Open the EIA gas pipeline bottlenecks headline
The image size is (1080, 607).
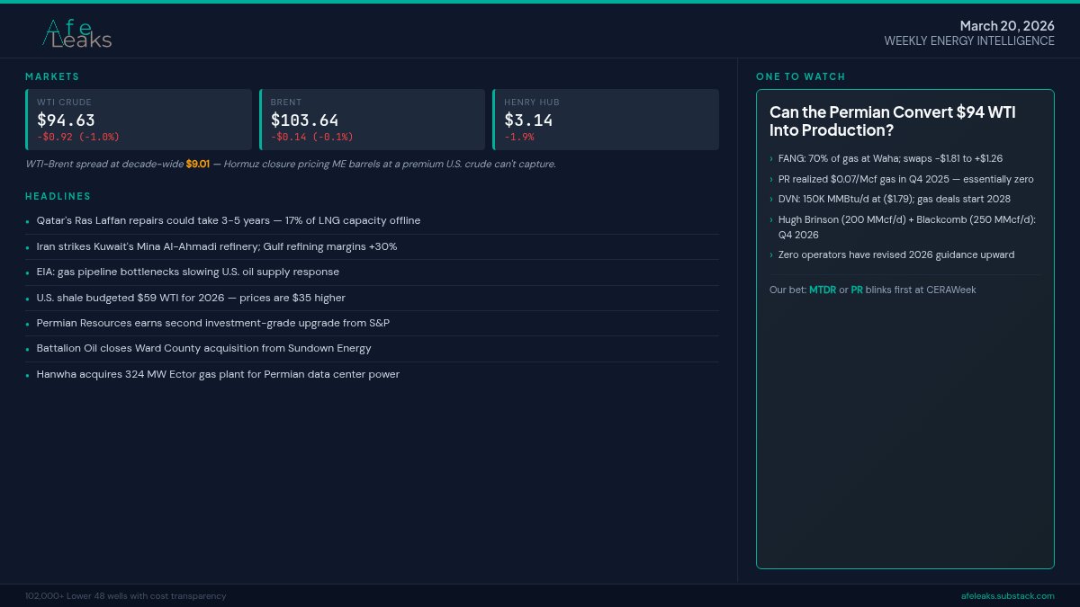click(188, 272)
